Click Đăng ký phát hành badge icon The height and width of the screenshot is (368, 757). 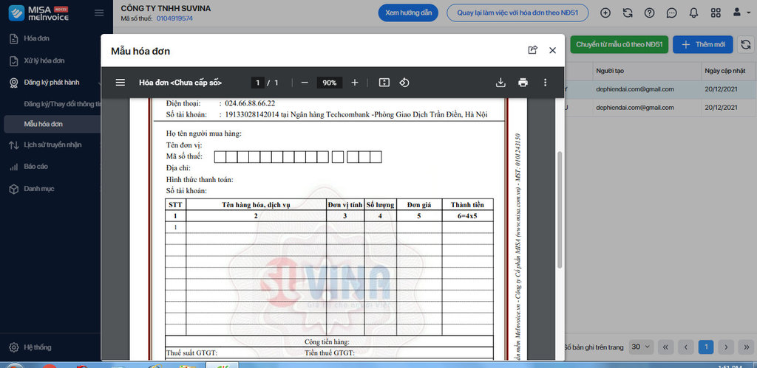[14, 83]
